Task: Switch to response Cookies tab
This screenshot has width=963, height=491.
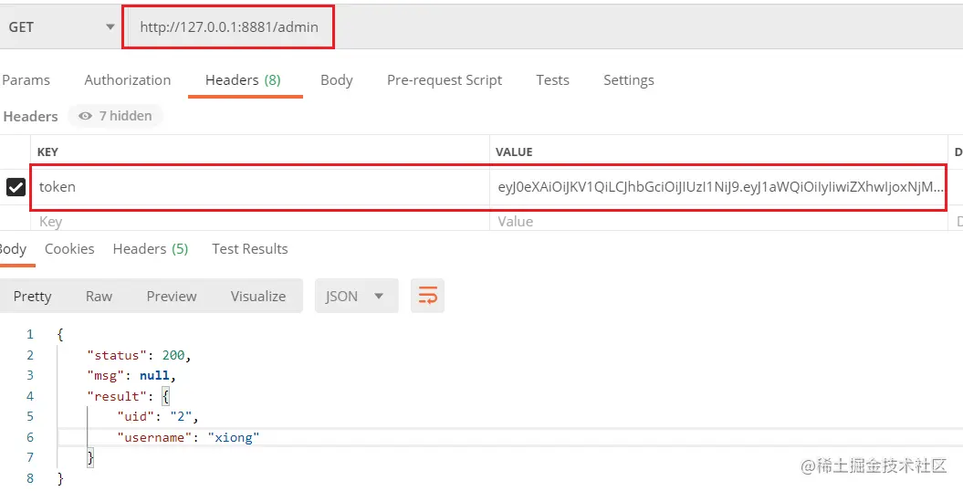Action: pos(69,249)
